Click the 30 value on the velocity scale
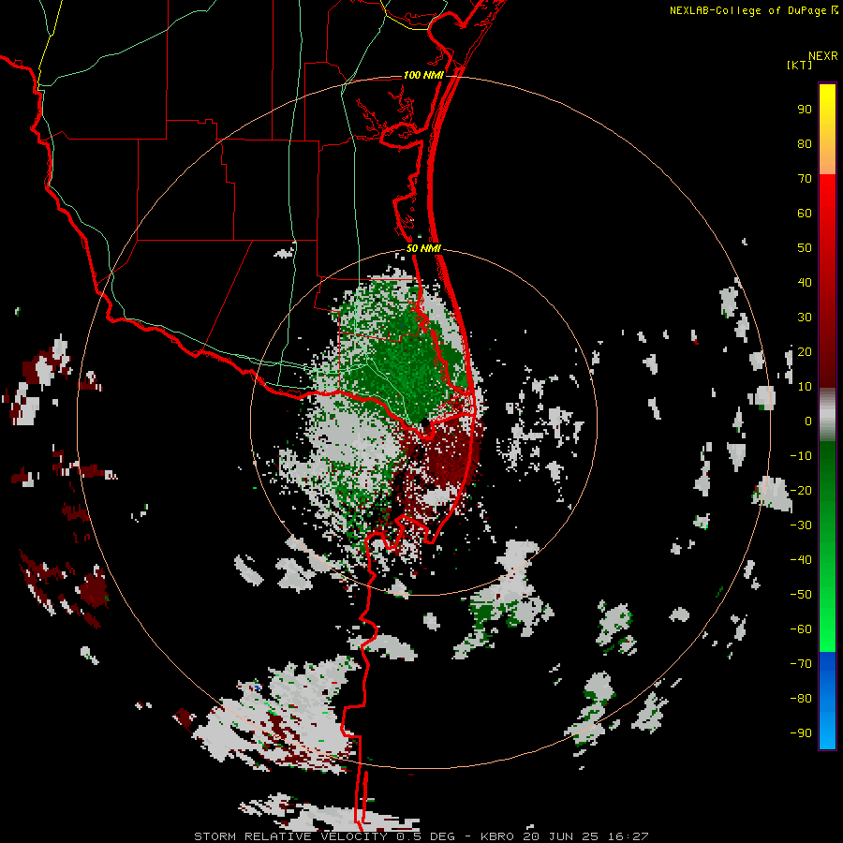Screen dimensions: 843x843 (x=805, y=318)
